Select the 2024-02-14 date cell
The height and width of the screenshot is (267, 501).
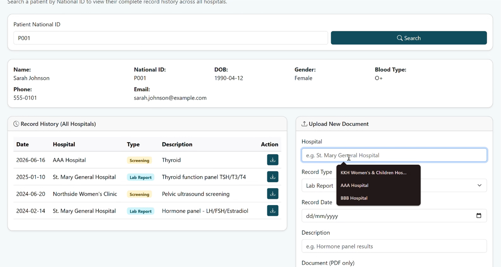pos(31,211)
